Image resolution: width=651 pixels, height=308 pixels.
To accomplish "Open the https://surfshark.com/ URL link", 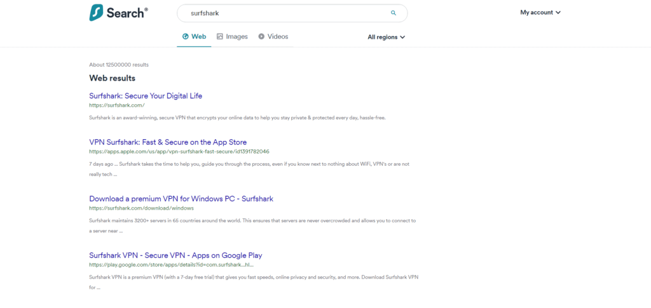I will coord(117,105).
